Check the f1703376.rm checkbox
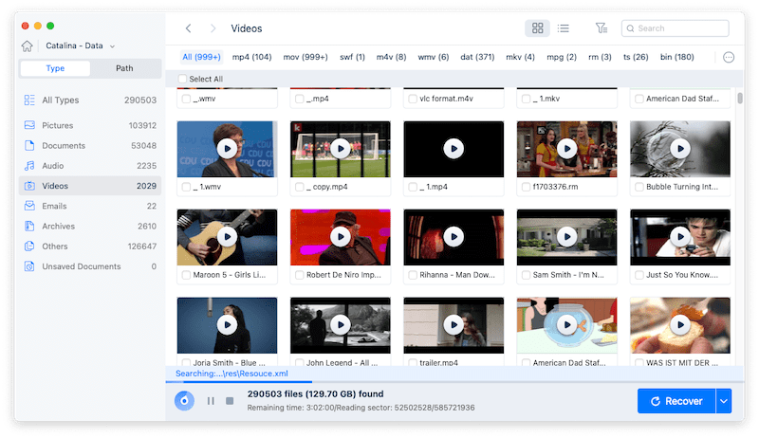759x438 pixels. (527, 187)
